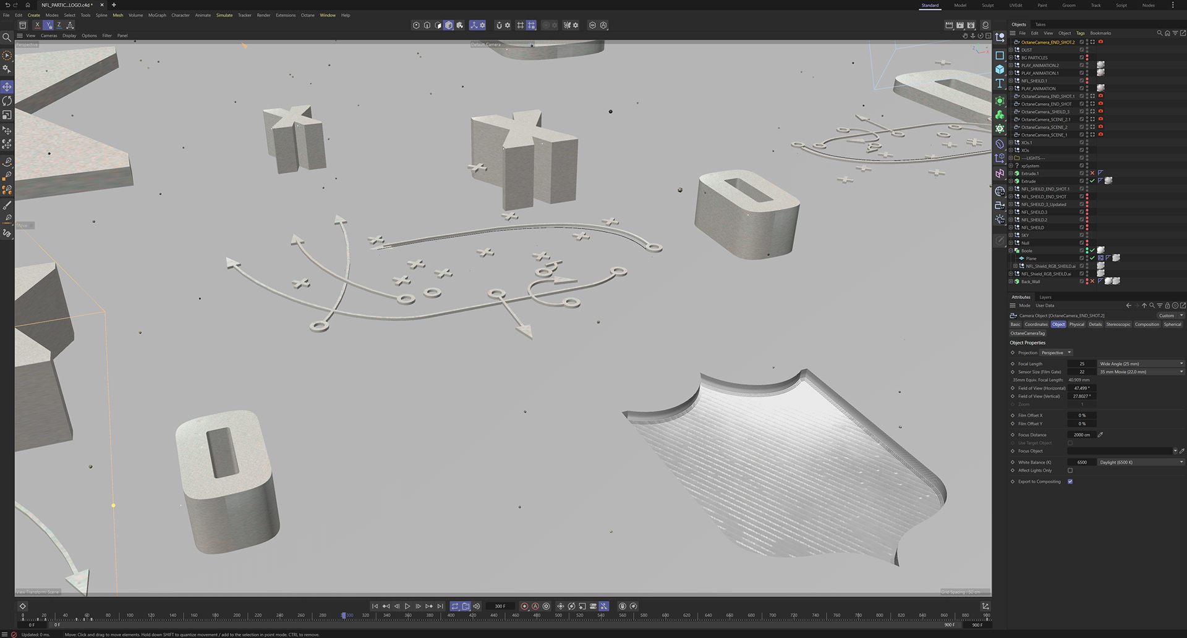1187x638 pixels.
Task: Select the Move tool in left toolbar
Action: tap(7, 86)
